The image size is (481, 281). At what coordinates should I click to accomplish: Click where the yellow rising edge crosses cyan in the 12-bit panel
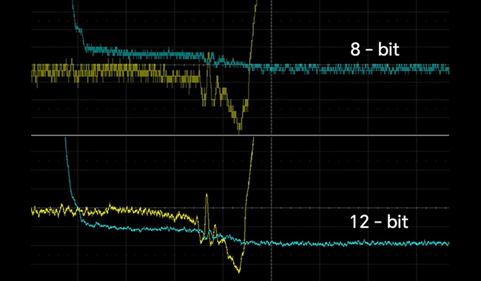[244, 243]
